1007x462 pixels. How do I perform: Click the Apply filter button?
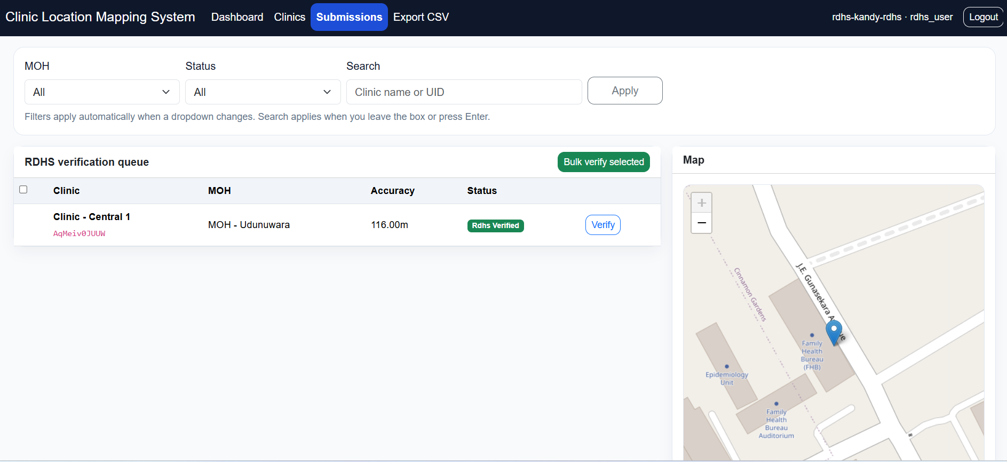tap(625, 91)
